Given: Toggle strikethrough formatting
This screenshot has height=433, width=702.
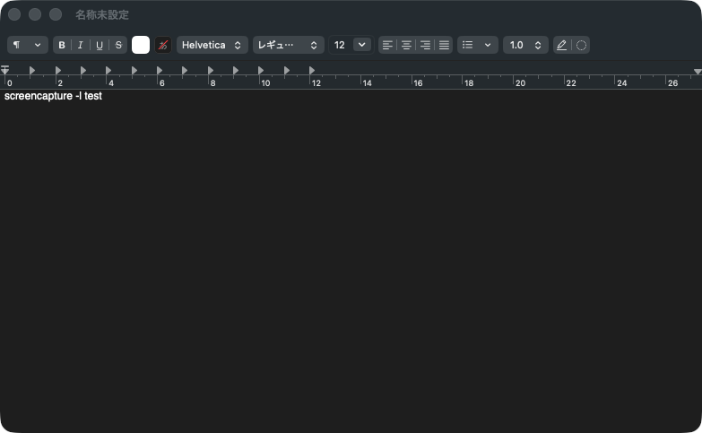Looking at the screenshot, I should (118, 45).
